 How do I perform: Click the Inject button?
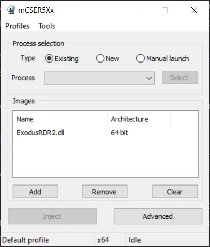point(52,216)
